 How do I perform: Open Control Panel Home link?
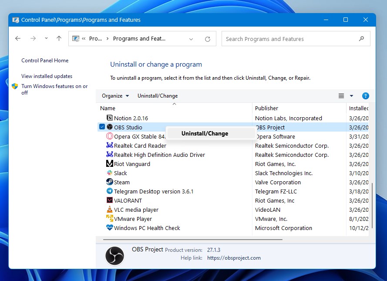[45, 61]
